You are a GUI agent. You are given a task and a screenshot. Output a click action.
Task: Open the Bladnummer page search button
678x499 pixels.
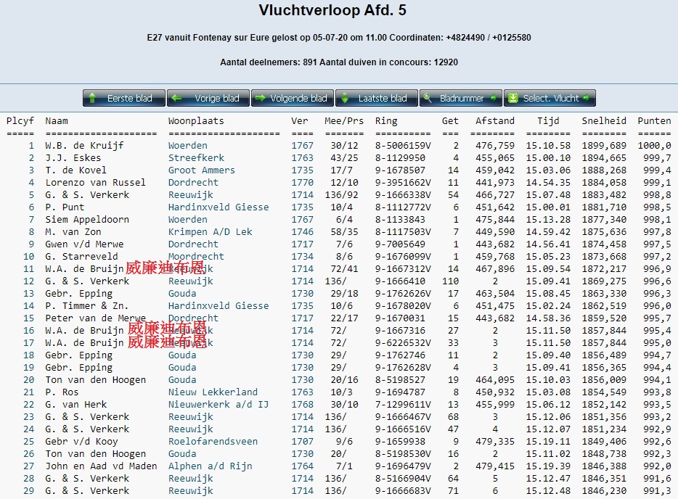[x=460, y=98]
